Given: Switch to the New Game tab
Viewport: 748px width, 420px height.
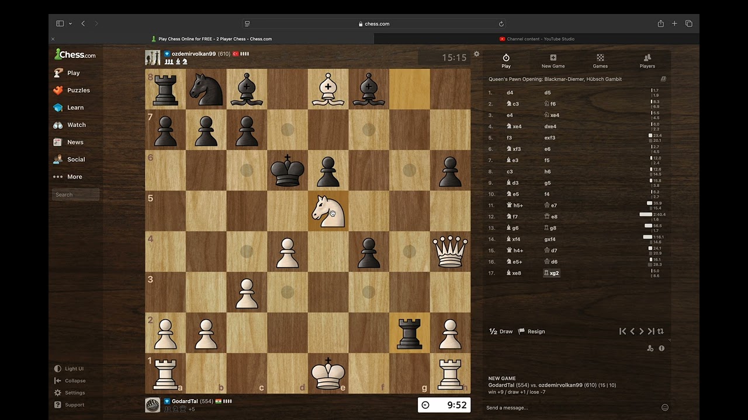Looking at the screenshot, I should coord(553,61).
